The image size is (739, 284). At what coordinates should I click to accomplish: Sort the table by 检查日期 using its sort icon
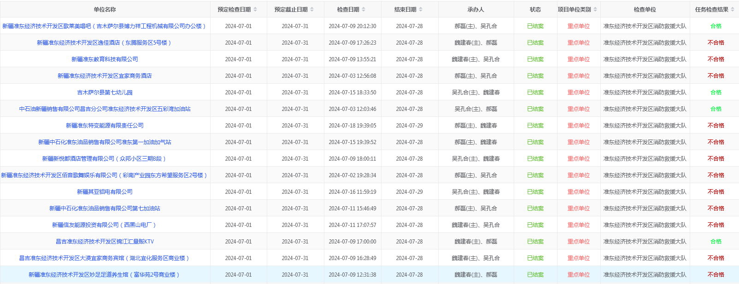[364, 9]
